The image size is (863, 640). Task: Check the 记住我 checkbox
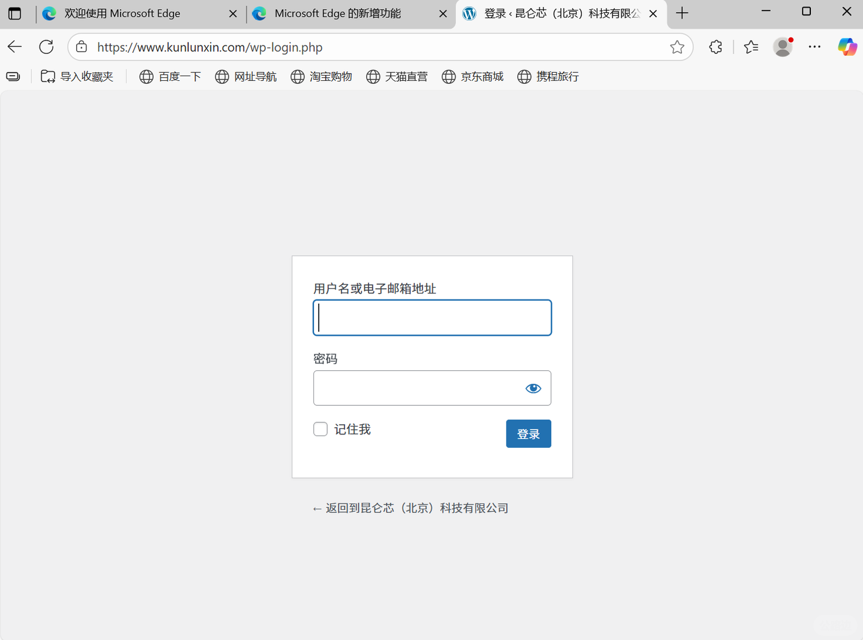tap(321, 429)
